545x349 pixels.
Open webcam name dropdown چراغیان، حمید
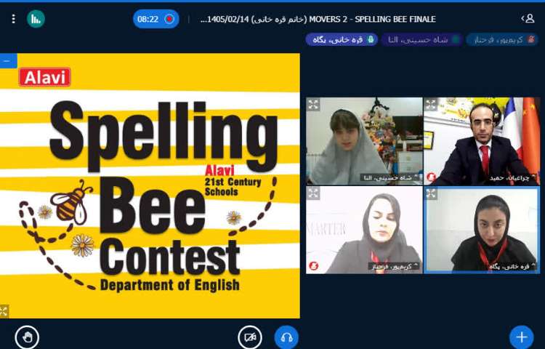coord(512,177)
